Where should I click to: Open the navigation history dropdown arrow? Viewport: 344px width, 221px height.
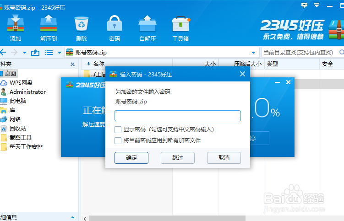pyautogui.click(x=25, y=53)
